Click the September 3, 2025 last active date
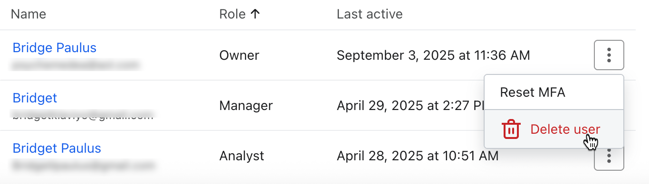 coord(433,55)
